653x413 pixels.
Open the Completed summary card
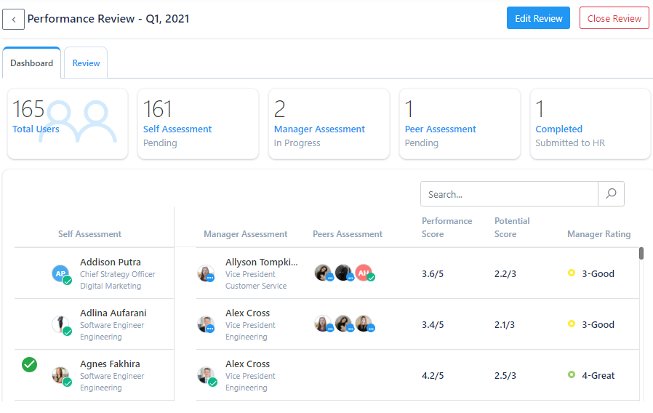click(x=590, y=124)
